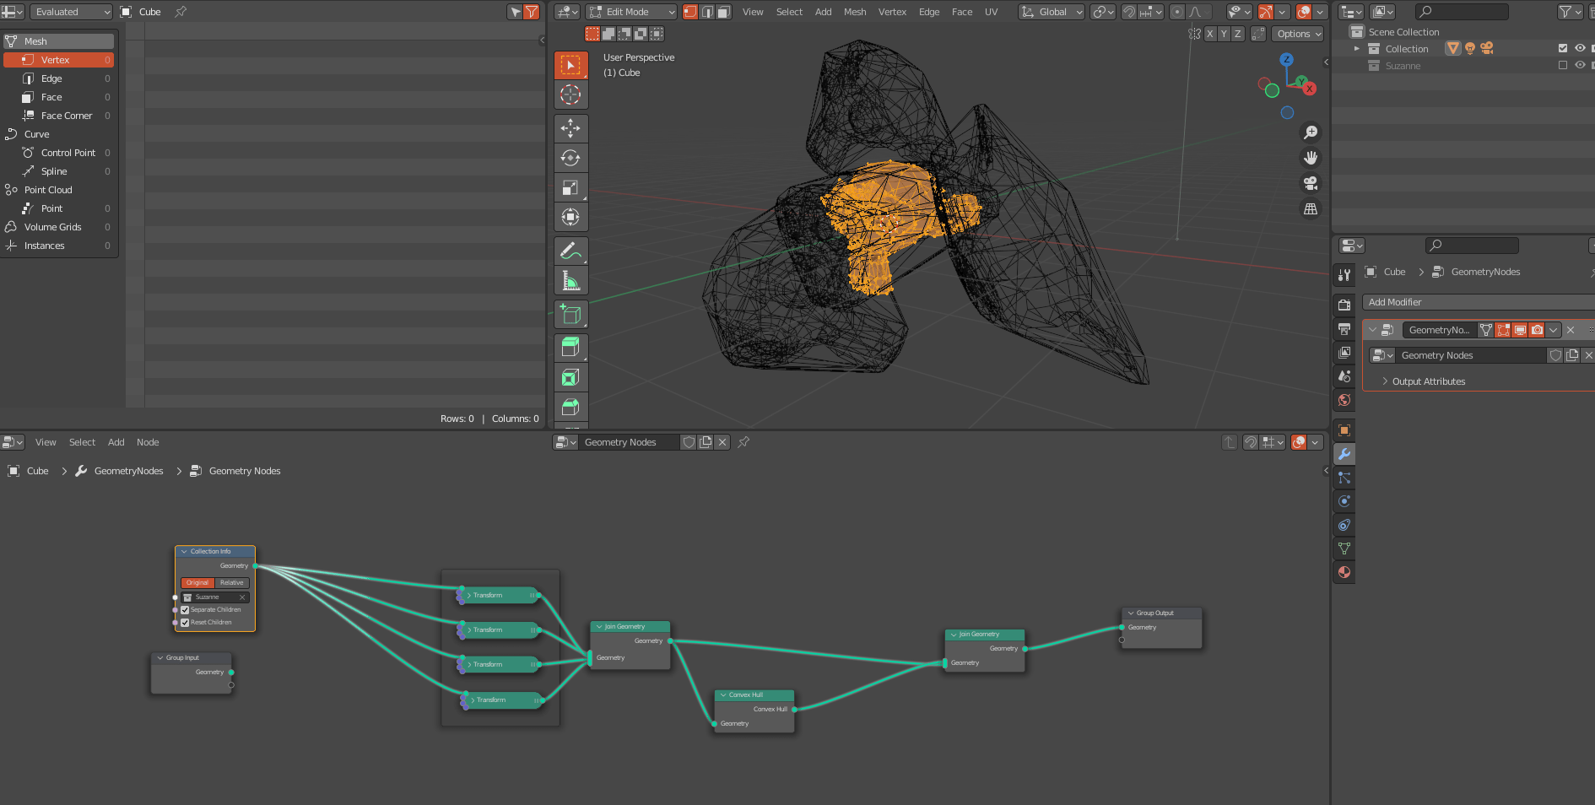Uncheck Separate Children in the Collection Info node

click(x=185, y=609)
